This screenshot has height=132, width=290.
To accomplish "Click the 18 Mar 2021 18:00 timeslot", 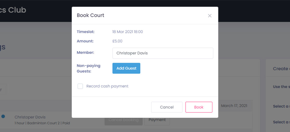I will pyautogui.click(x=127, y=32).
